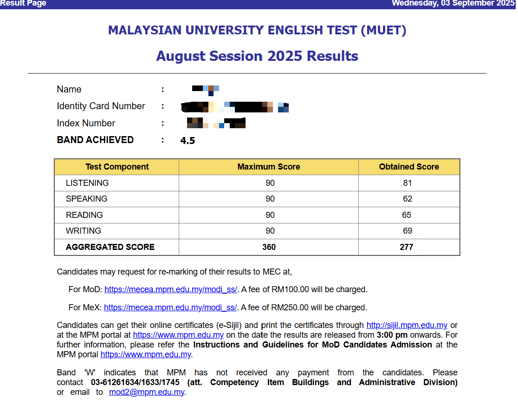Click the LISTENING row label
This screenshot has height=406, width=518.
click(x=87, y=183)
